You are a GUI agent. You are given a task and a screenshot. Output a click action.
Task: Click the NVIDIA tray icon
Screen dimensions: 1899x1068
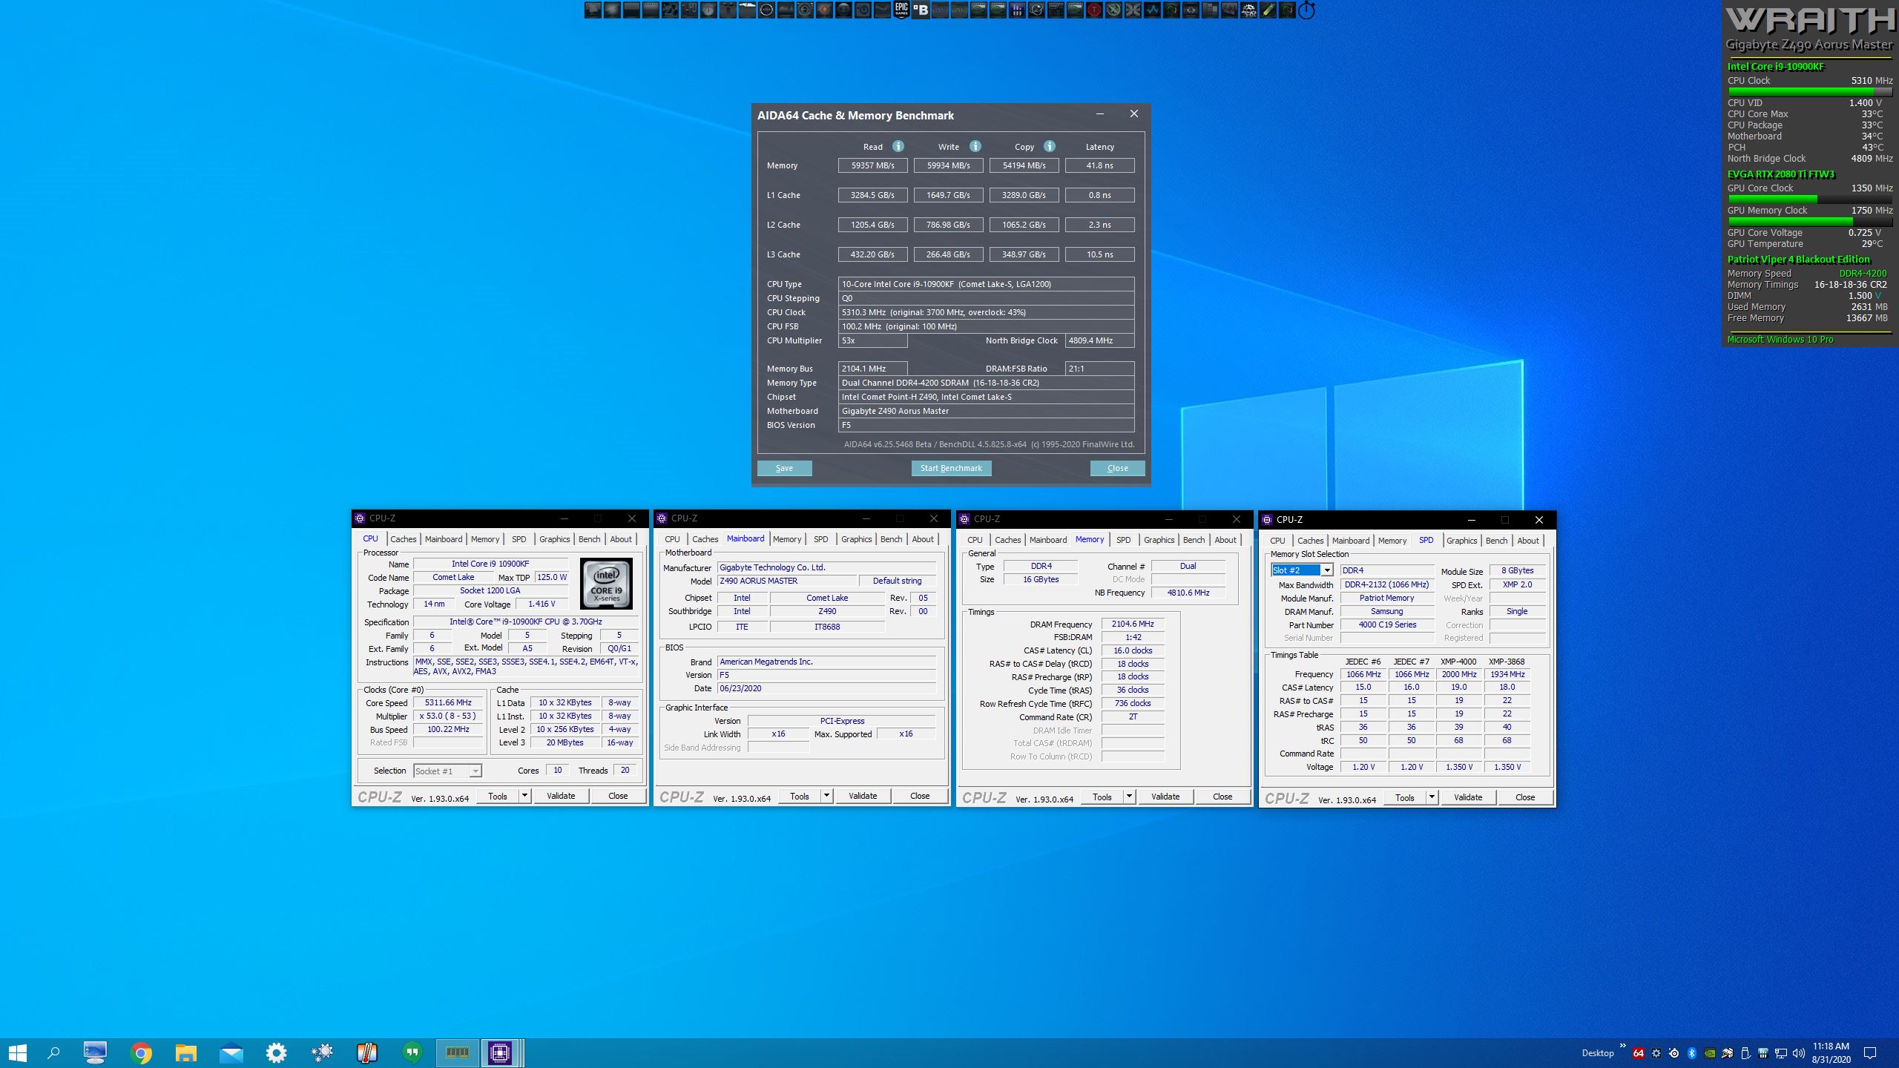pyautogui.click(x=1710, y=1053)
